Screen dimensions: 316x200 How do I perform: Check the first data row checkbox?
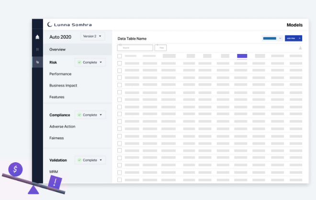[120, 63]
